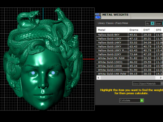
Task: Select the Yellow Gold:22KY row
Action: coord(130,54)
